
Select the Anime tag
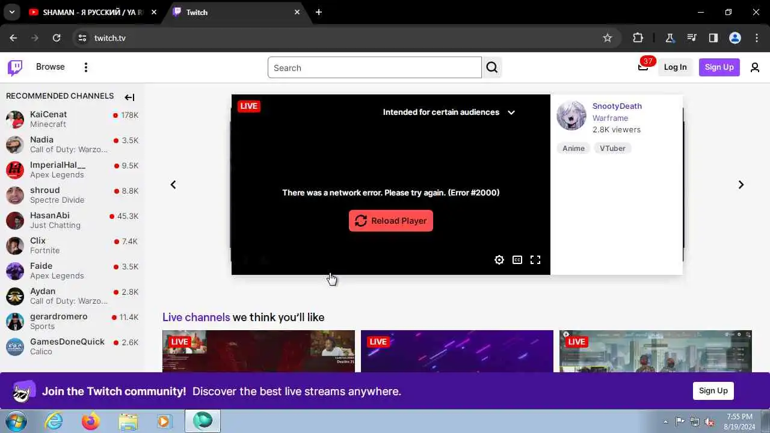574,149
